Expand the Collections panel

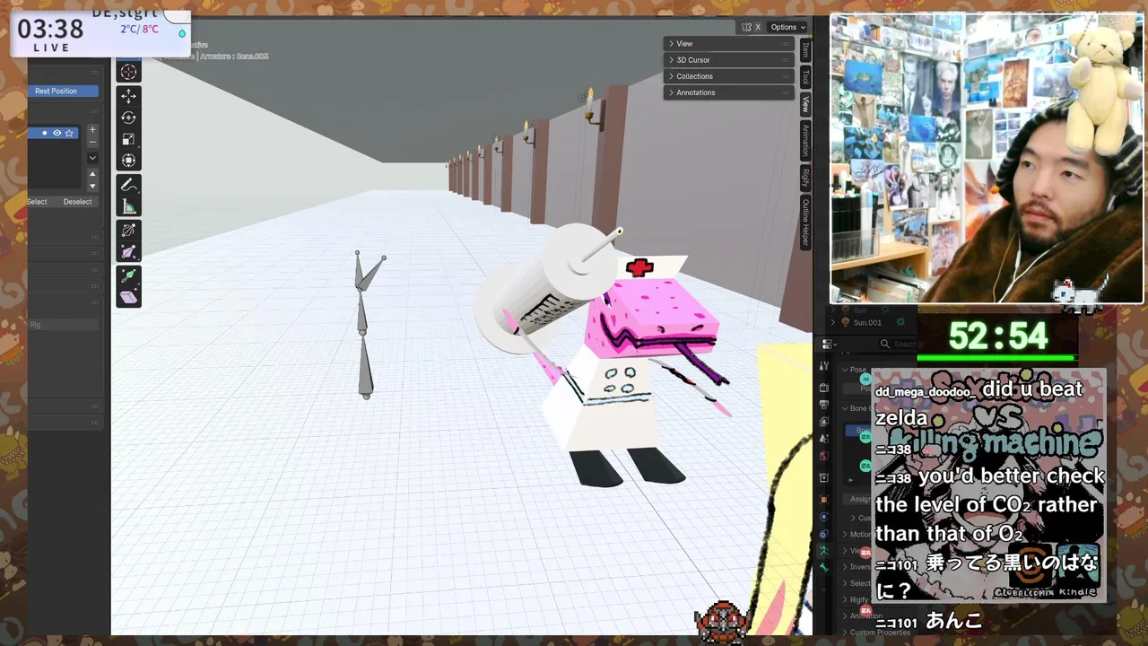(x=728, y=76)
